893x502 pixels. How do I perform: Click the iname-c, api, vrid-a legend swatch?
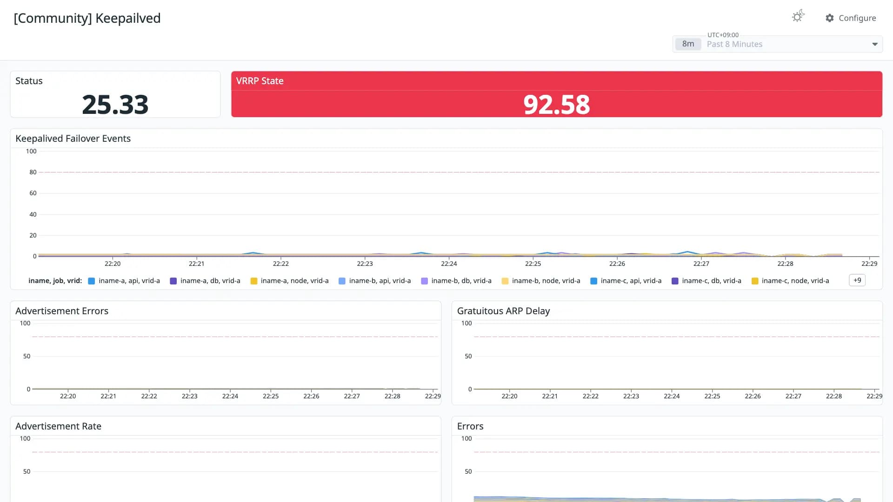[x=593, y=281]
